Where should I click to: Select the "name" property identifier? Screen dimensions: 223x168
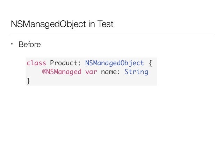(x=109, y=72)
